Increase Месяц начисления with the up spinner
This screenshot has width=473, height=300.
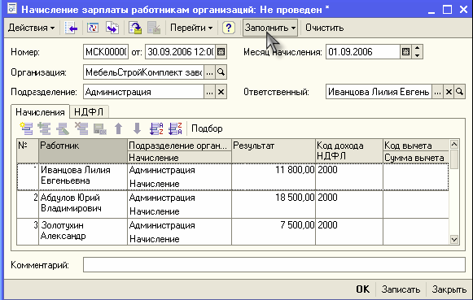(417, 48)
